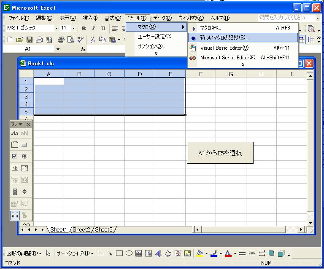Click the Copy icon

click(102, 40)
